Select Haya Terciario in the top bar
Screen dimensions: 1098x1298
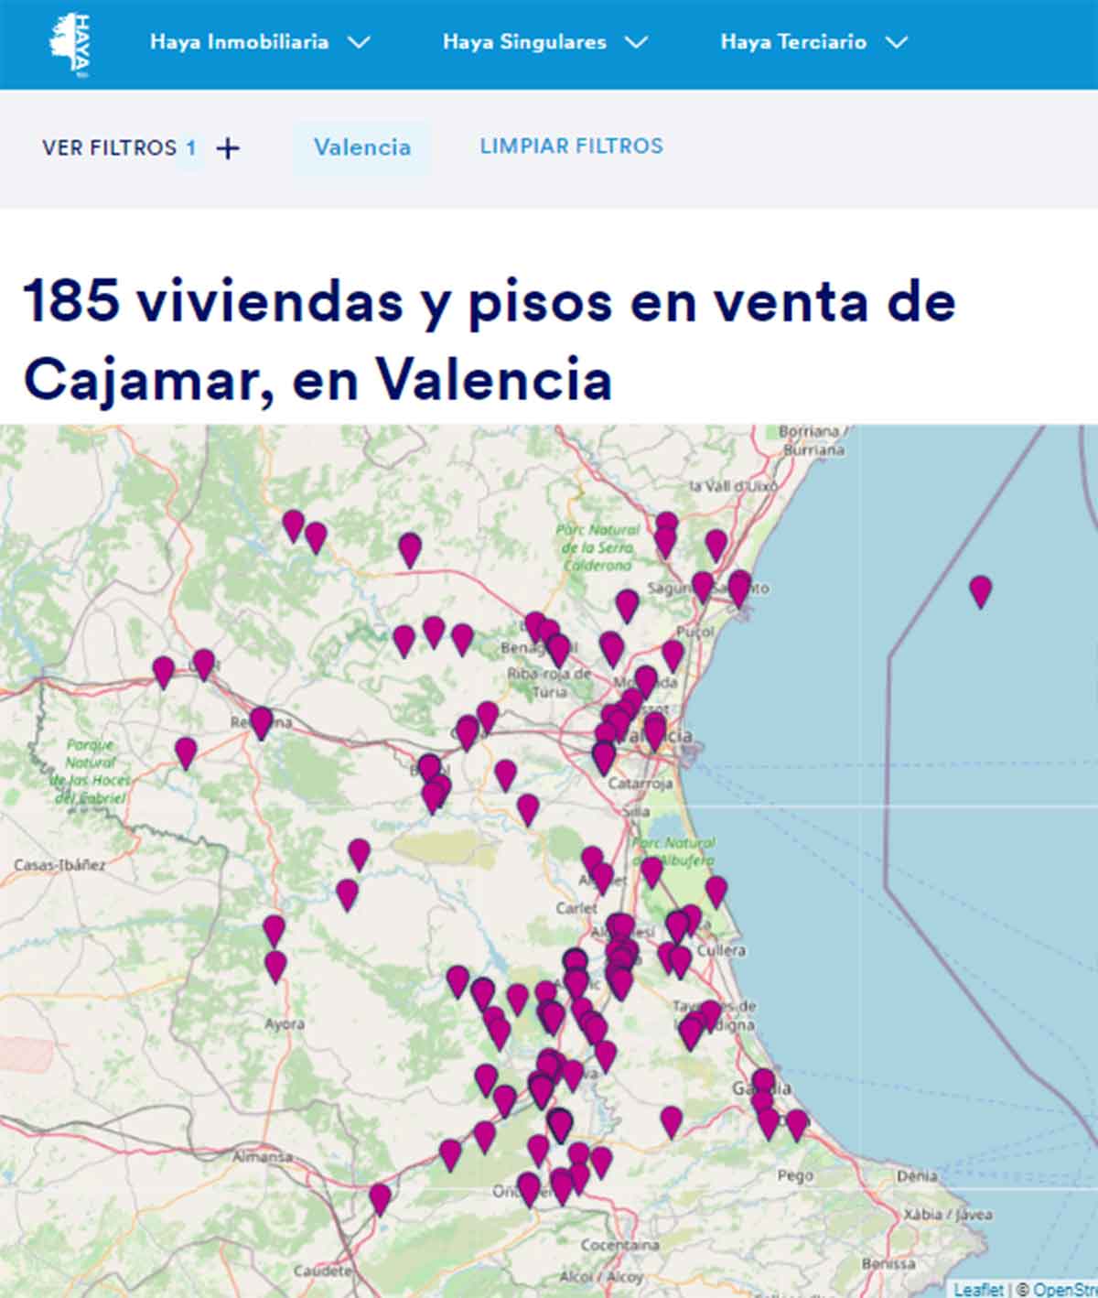[x=794, y=41]
